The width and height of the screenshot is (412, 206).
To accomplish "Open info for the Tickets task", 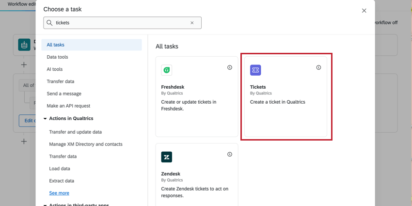I will [x=318, y=68].
